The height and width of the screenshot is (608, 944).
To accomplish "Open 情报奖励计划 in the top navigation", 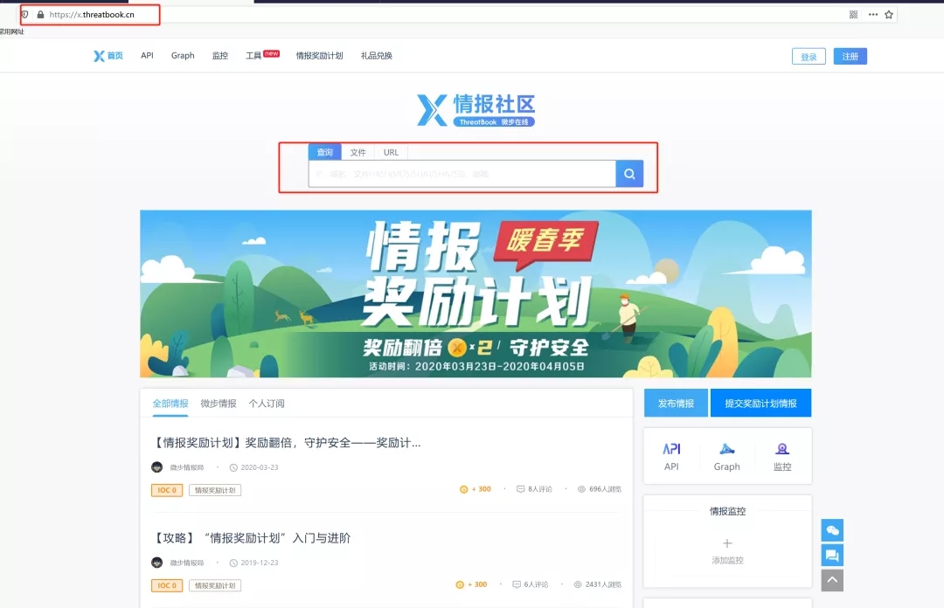I will [319, 55].
